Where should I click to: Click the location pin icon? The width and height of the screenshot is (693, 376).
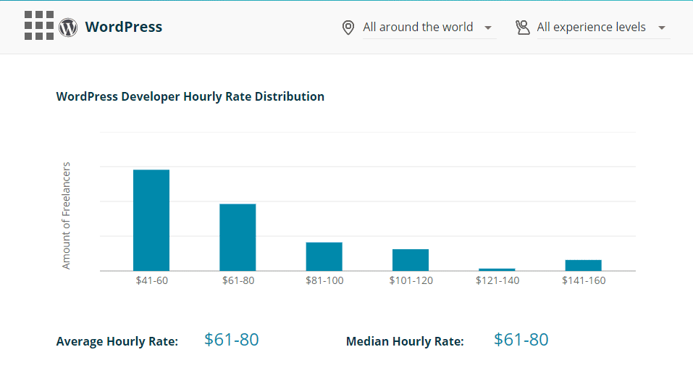(x=348, y=28)
